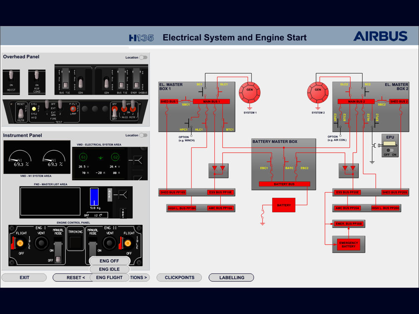Toggle the LABELLING button
Screen dimensions: 419x314
click(x=231, y=278)
